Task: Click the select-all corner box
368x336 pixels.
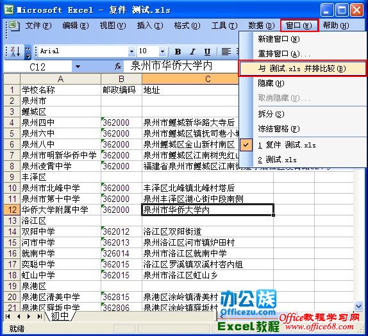Action: coord(12,79)
